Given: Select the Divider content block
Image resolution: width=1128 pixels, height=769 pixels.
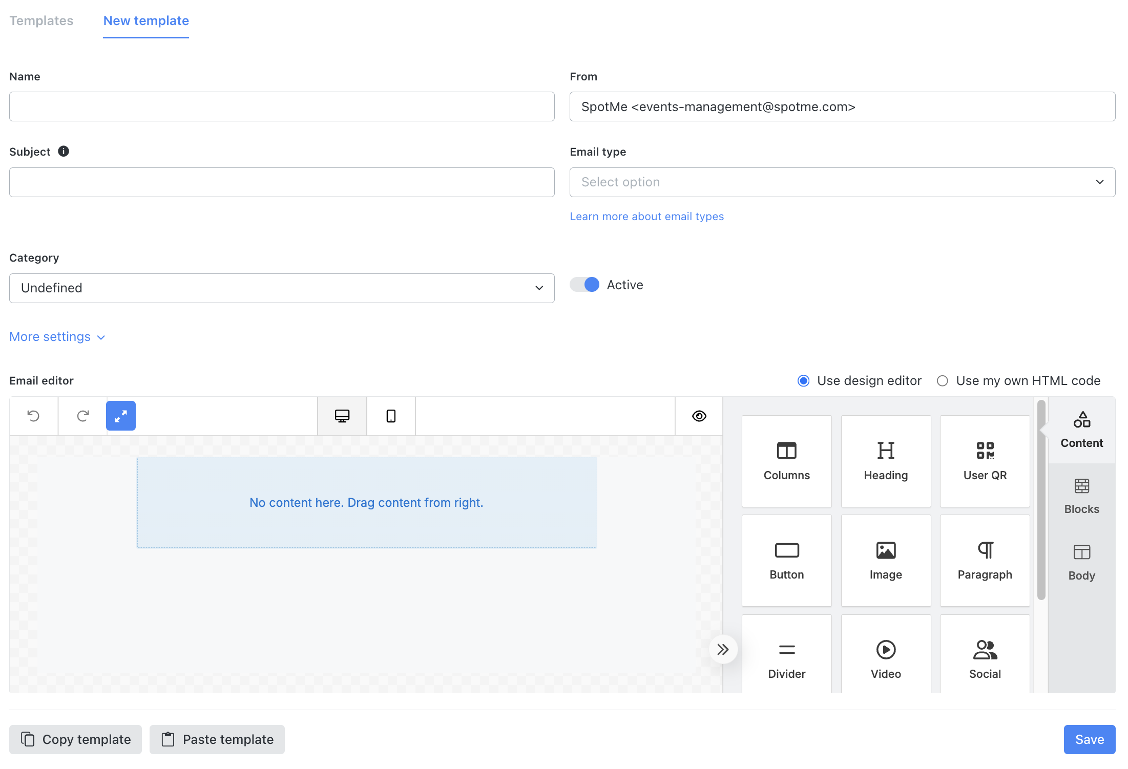Looking at the screenshot, I should pyautogui.click(x=787, y=654).
